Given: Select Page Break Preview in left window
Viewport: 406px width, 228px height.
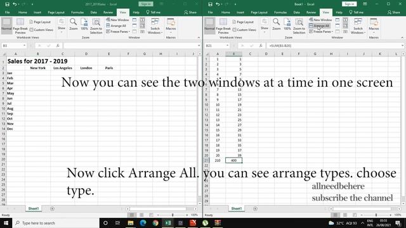Looking at the screenshot, I should click(x=20, y=26).
